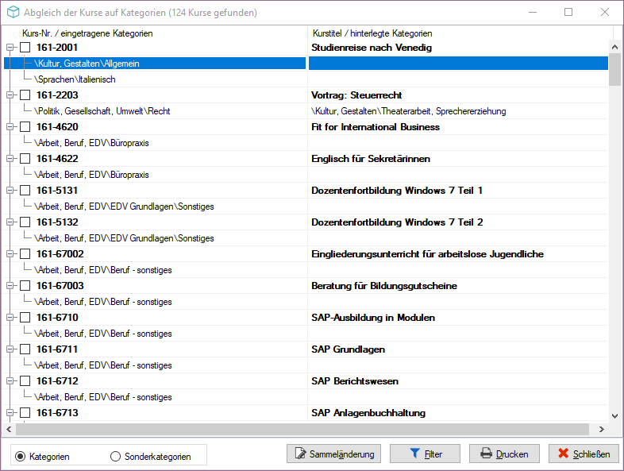The image size is (624, 471).
Task: Close the dialog with Schließen
Action: click(x=584, y=454)
